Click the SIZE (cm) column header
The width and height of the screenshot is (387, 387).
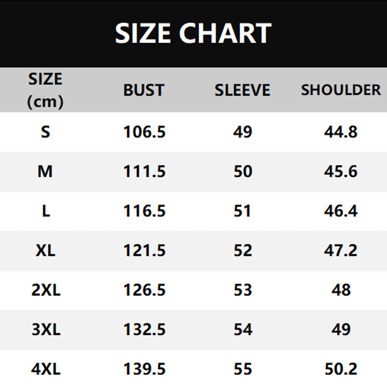(x=45, y=90)
